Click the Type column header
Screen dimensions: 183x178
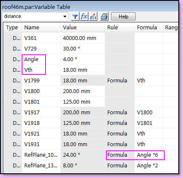pos(12,28)
